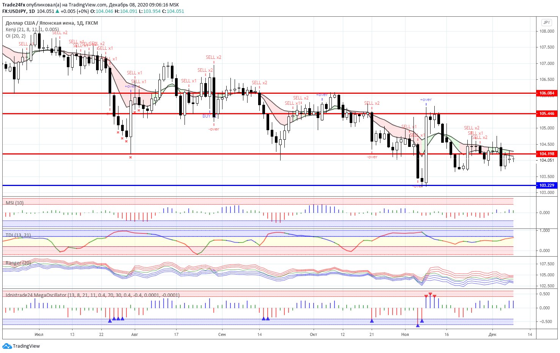Click the date 22 on the time axis
The image size is (560, 353).
click(x=101, y=334)
